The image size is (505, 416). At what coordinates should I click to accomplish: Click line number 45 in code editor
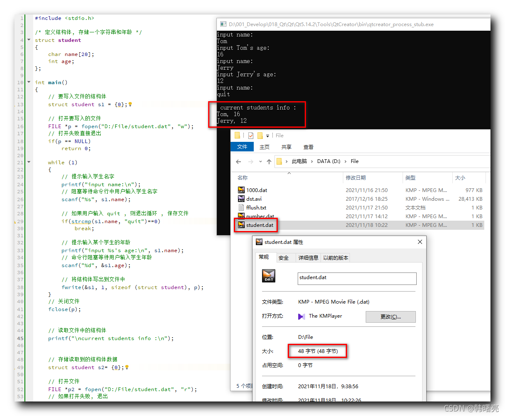20,338
